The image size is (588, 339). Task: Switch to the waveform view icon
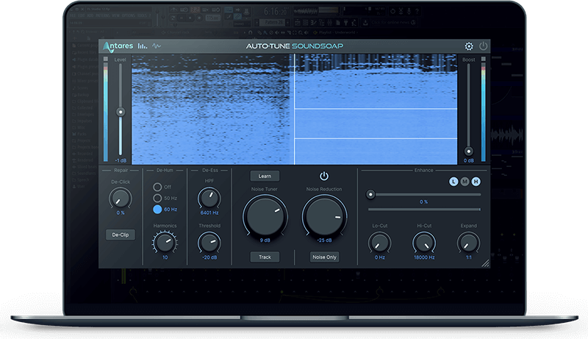157,46
